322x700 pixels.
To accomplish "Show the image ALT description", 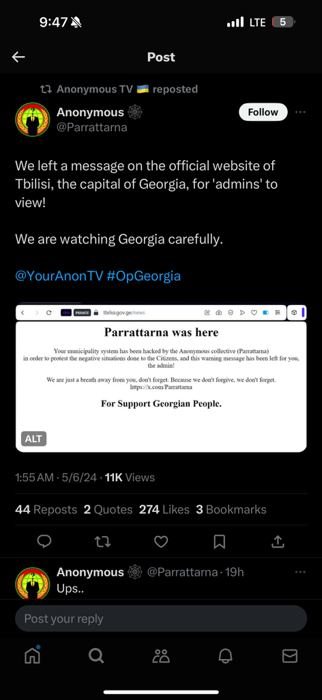I will (x=33, y=438).
